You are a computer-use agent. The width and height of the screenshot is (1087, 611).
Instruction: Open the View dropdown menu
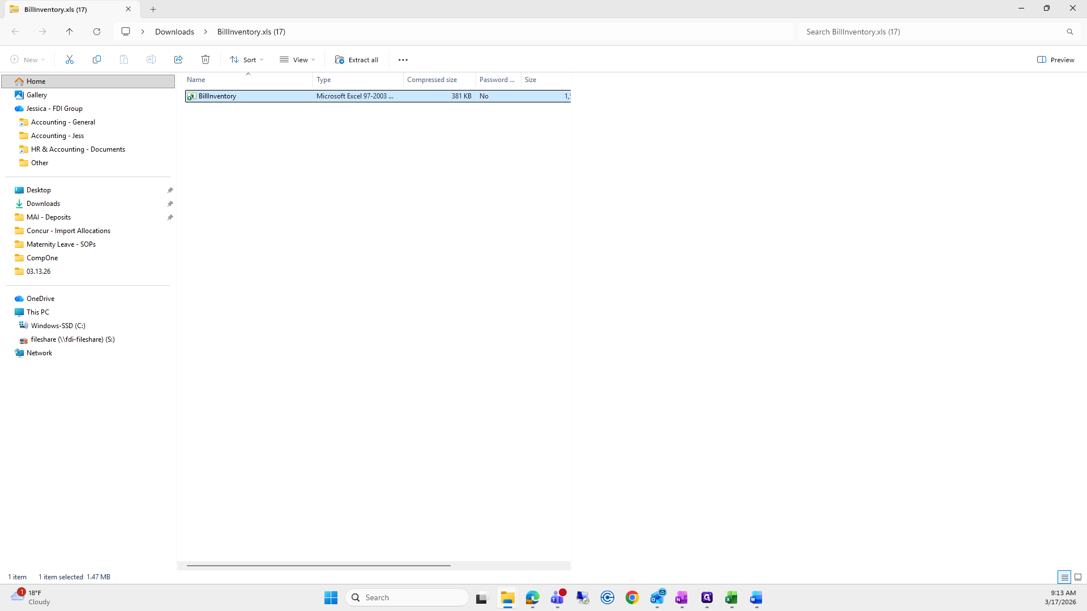pos(297,59)
